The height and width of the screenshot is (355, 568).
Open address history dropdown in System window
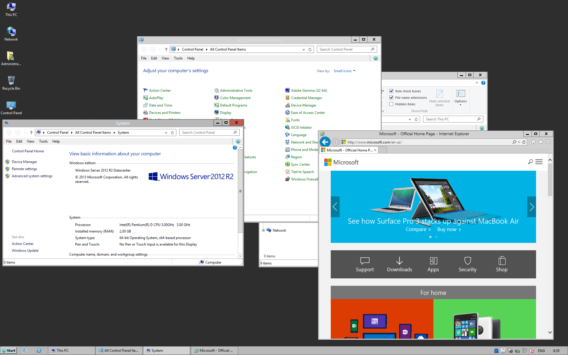166,133
